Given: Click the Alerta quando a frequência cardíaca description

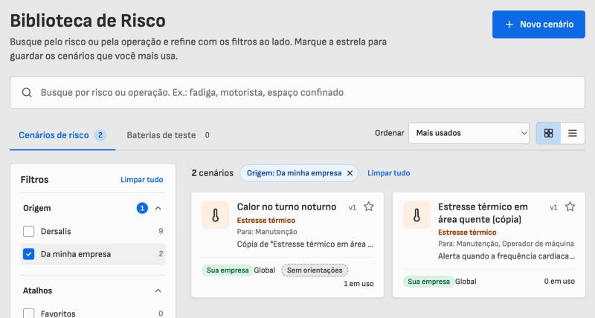Looking at the screenshot, I should 506,256.
